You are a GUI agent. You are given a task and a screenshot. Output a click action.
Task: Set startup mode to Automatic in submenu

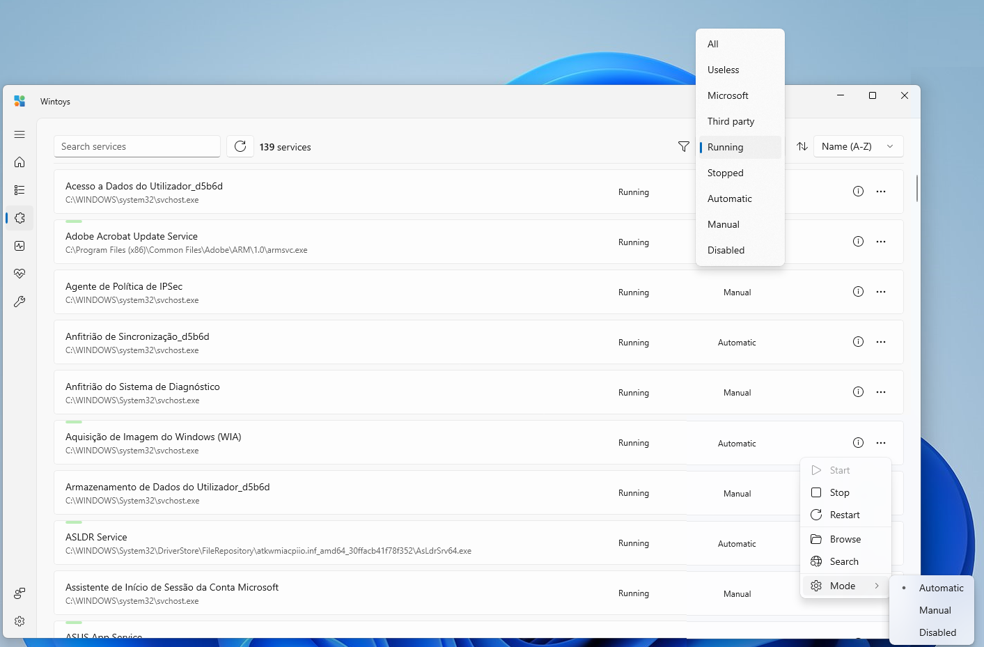pyautogui.click(x=932, y=588)
